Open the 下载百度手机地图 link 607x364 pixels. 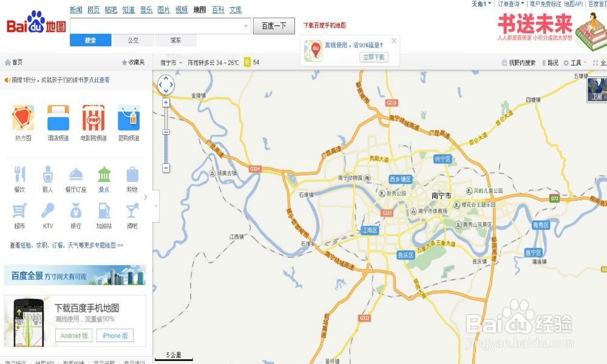coord(325,25)
